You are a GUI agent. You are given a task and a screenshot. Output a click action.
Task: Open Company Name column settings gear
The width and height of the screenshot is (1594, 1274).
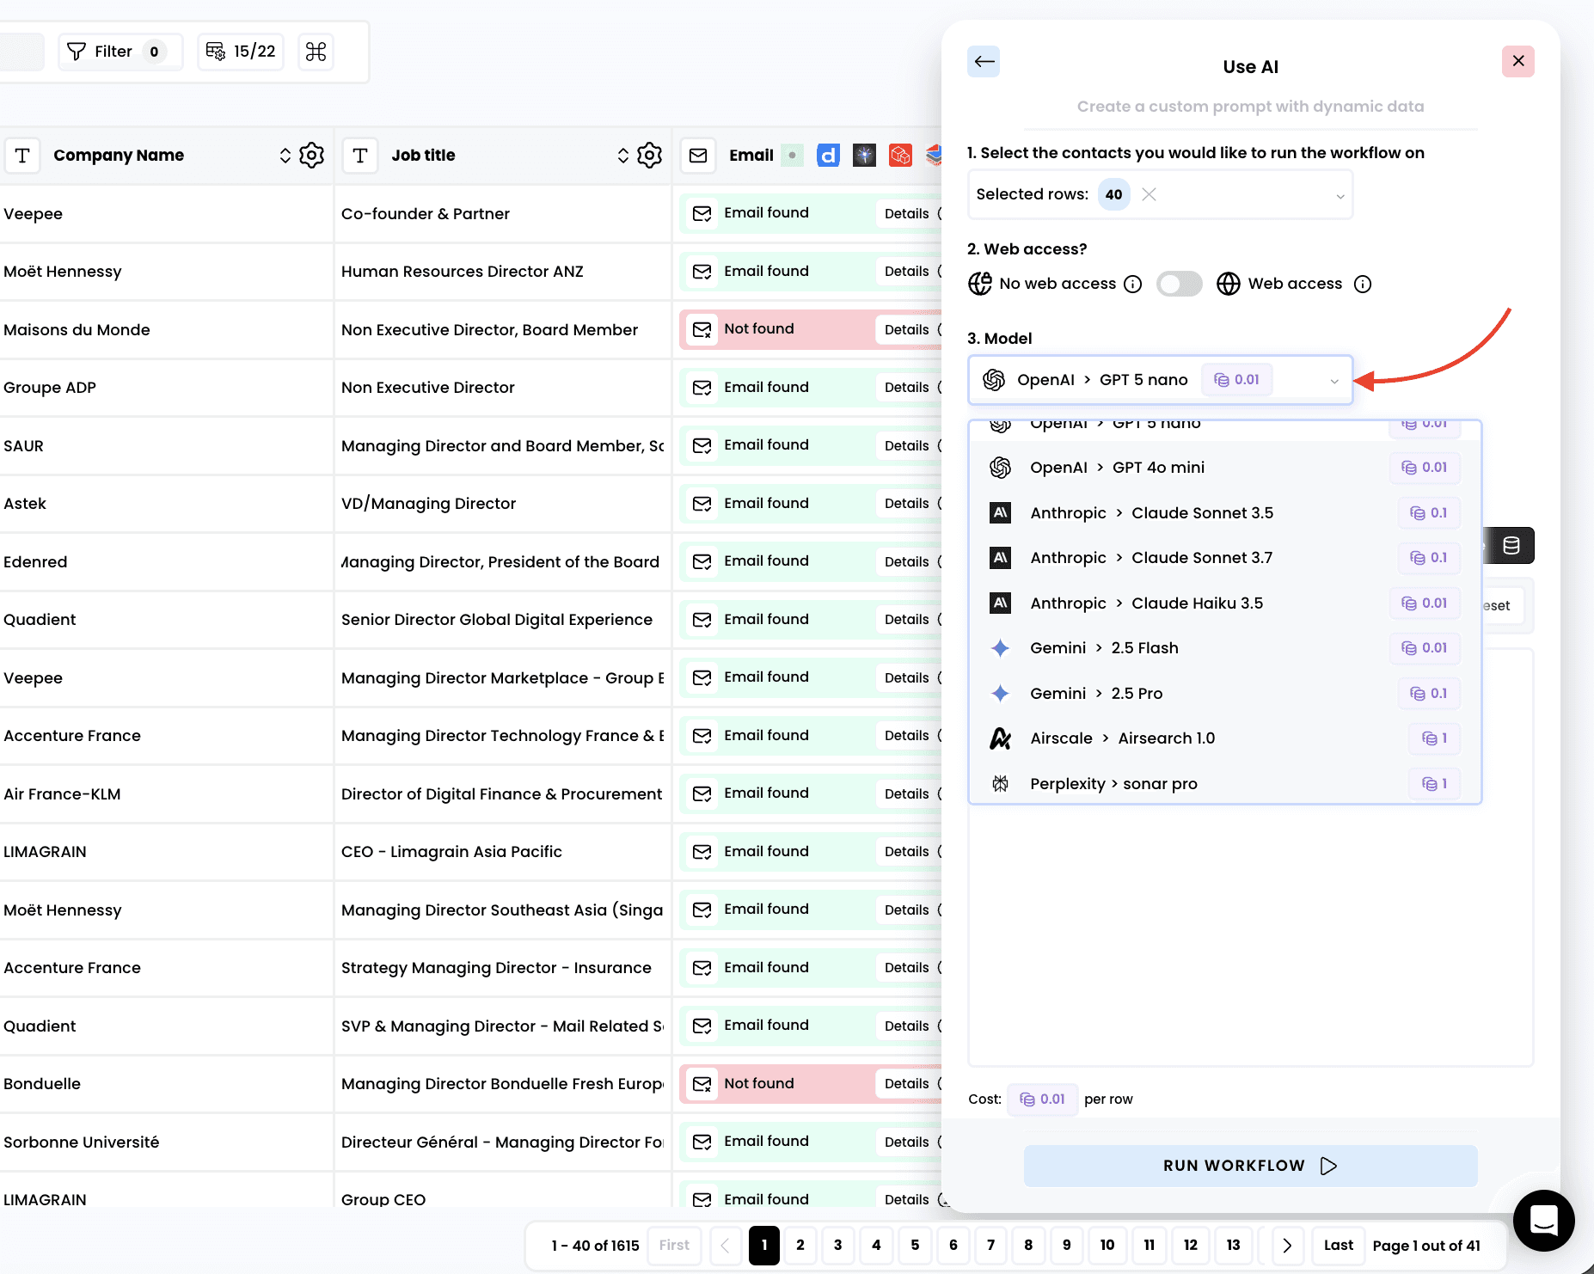click(x=312, y=156)
